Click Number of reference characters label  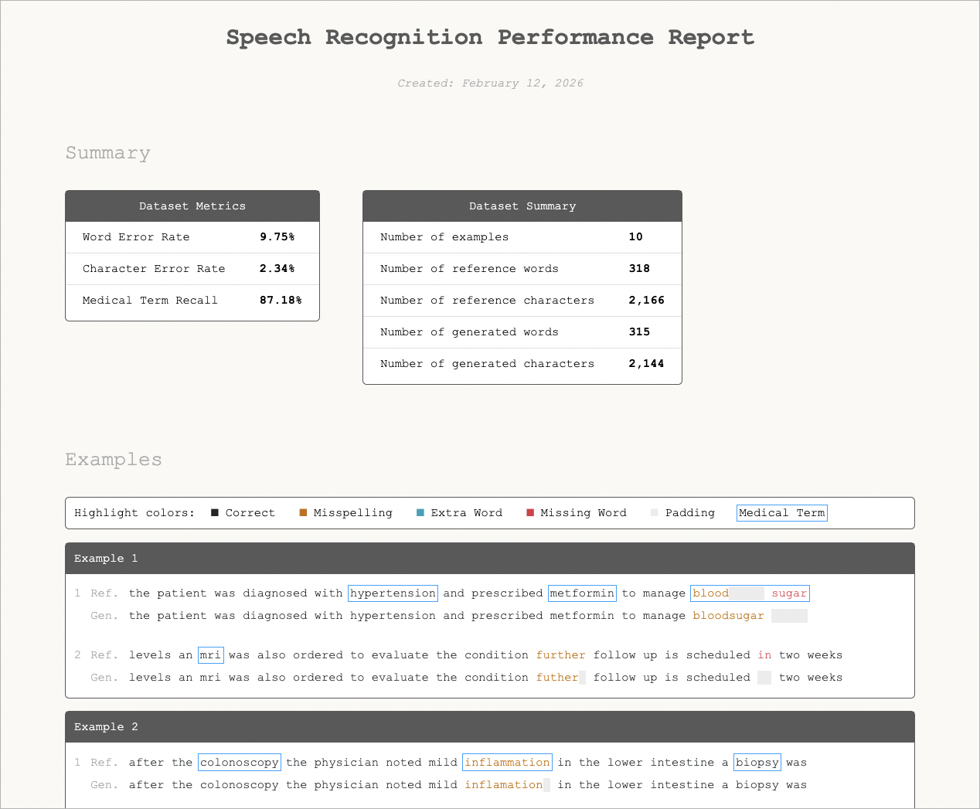point(487,301)
